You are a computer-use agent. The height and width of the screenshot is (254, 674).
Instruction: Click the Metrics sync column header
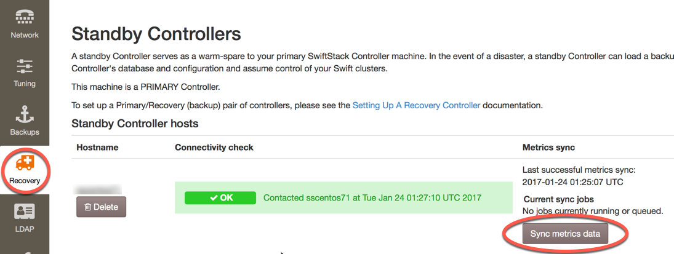click(x=548, y=148)
